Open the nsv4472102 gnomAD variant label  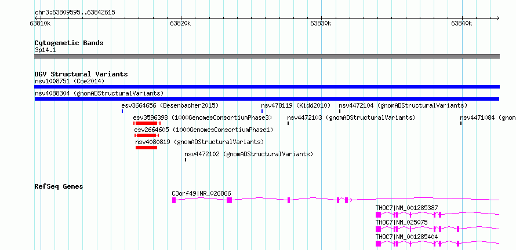pyautogui.click(x=249, y=154)
